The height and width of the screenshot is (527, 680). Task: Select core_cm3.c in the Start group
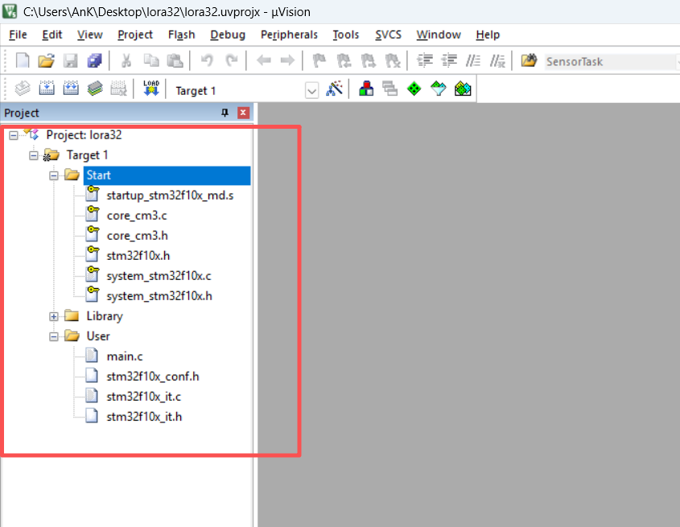pyautogui.click(x=137, y=216)
